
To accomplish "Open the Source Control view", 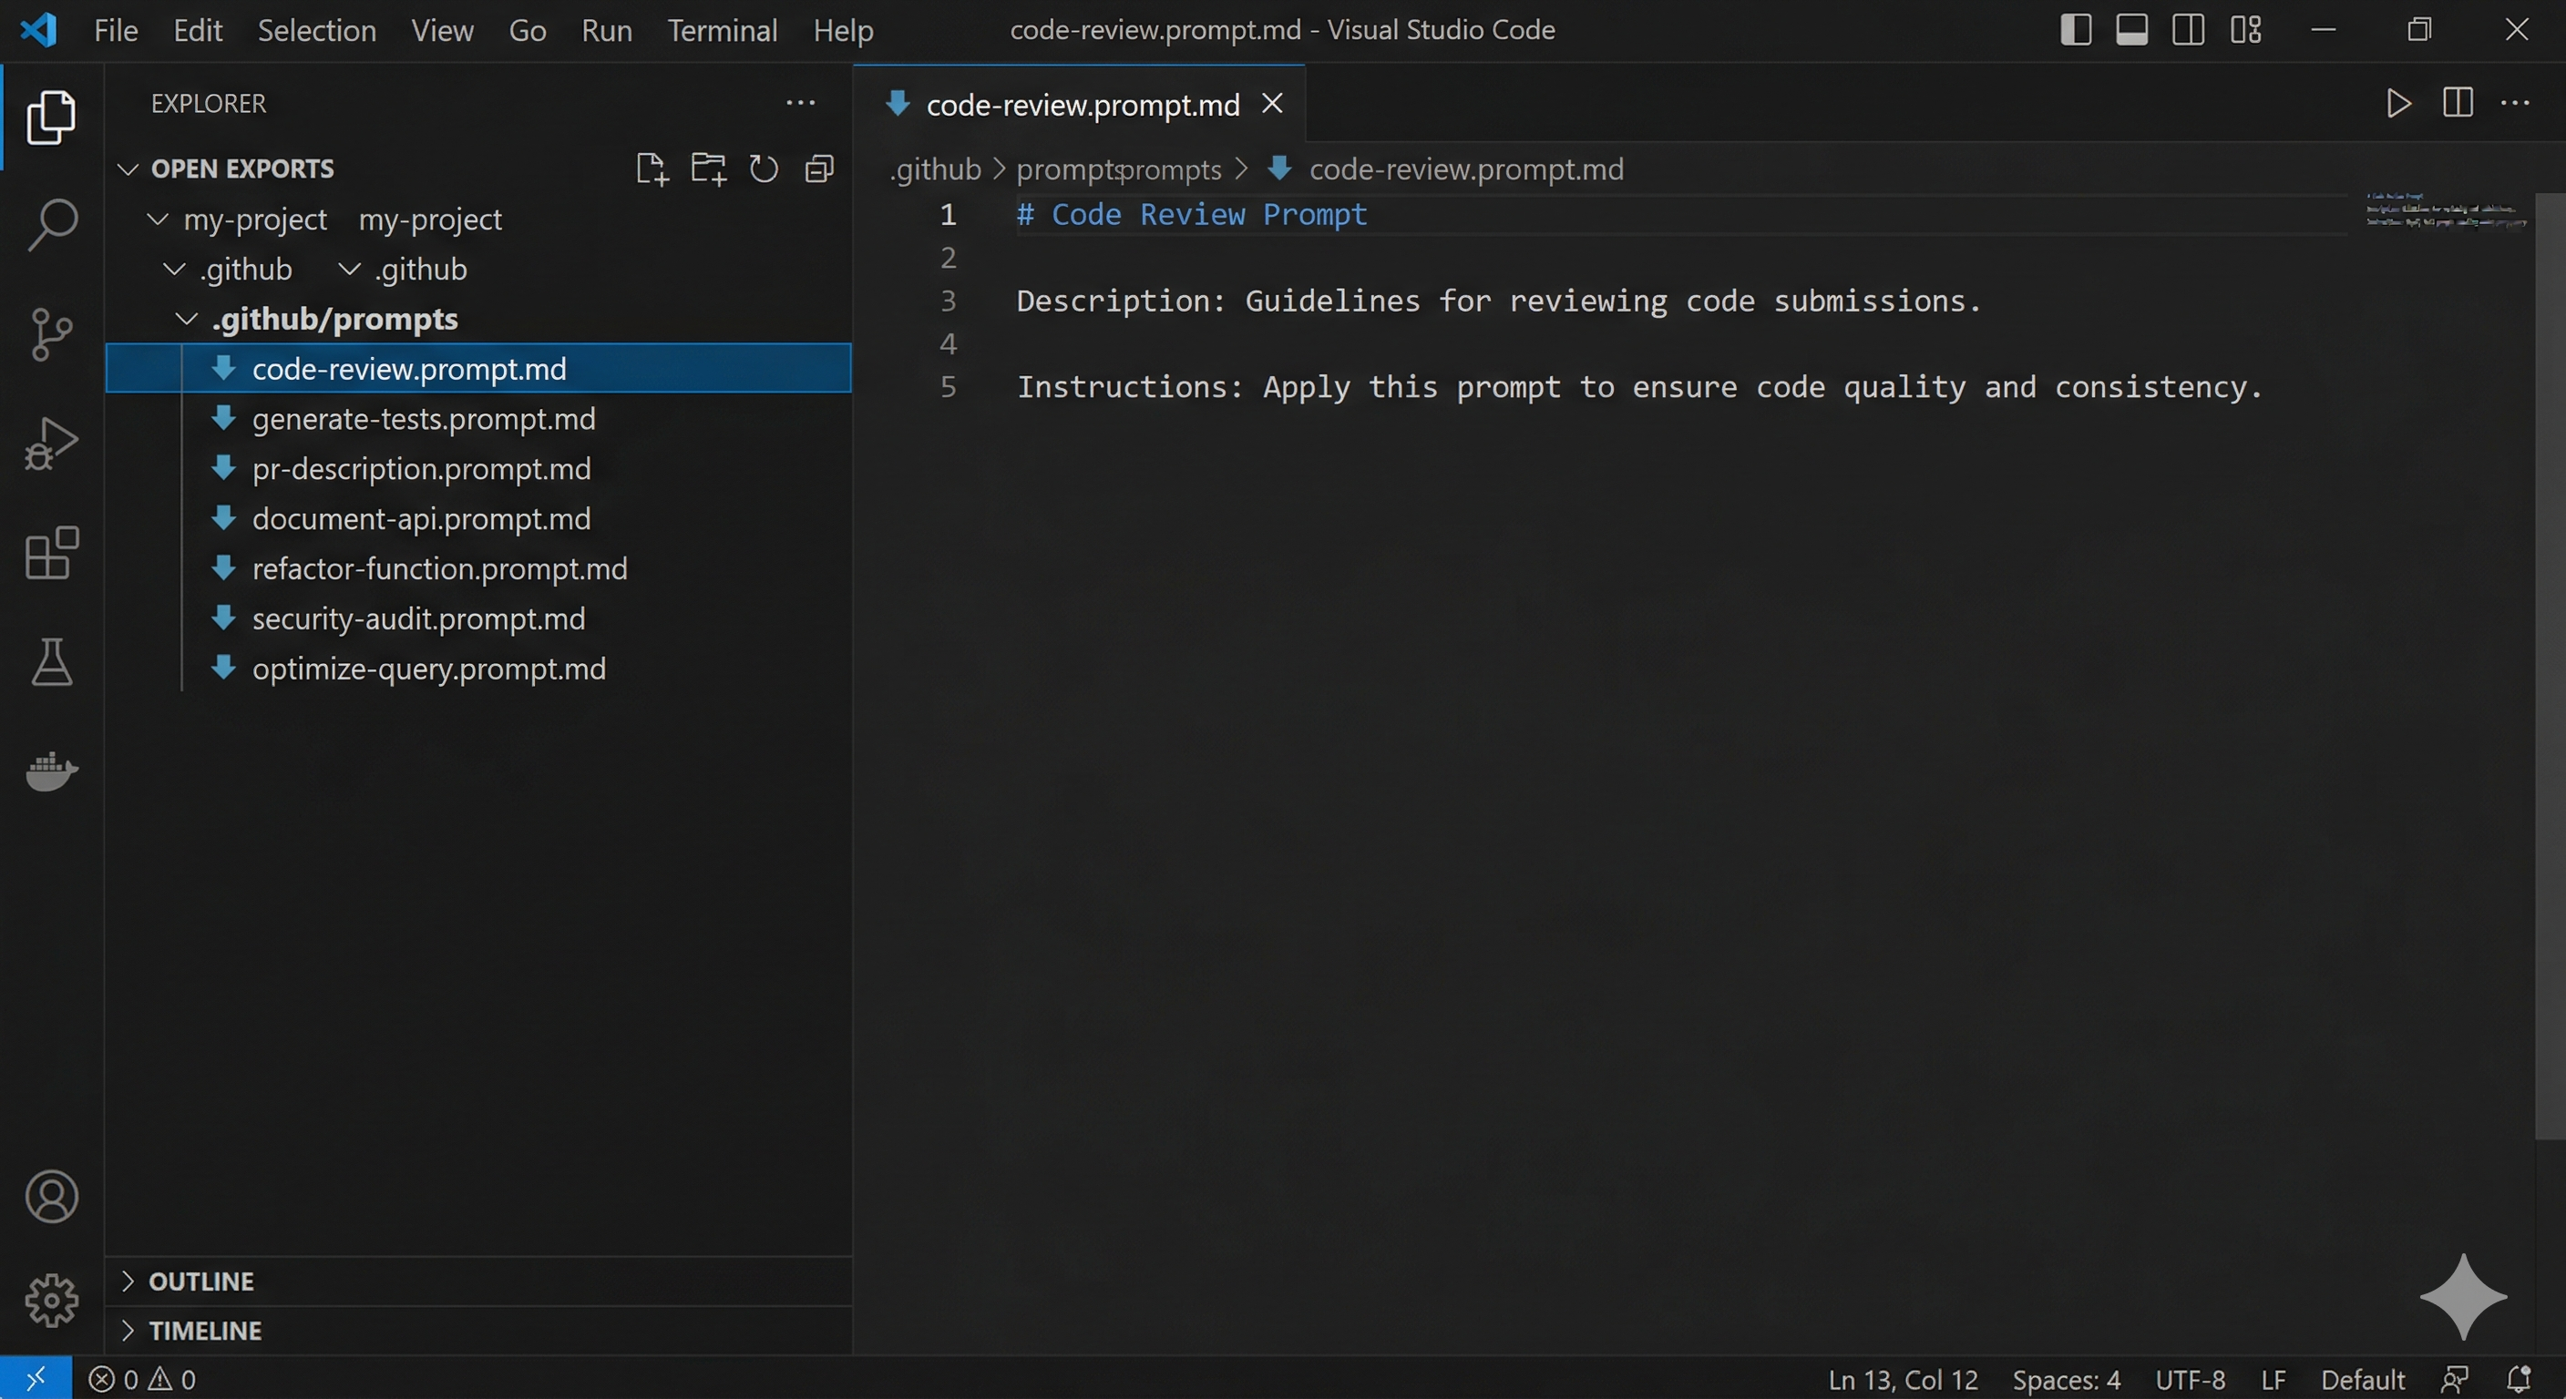I will click(x=51, y=333).
